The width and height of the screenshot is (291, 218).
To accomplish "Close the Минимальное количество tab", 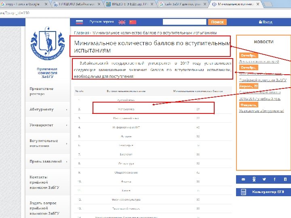I will click(258, 4).
